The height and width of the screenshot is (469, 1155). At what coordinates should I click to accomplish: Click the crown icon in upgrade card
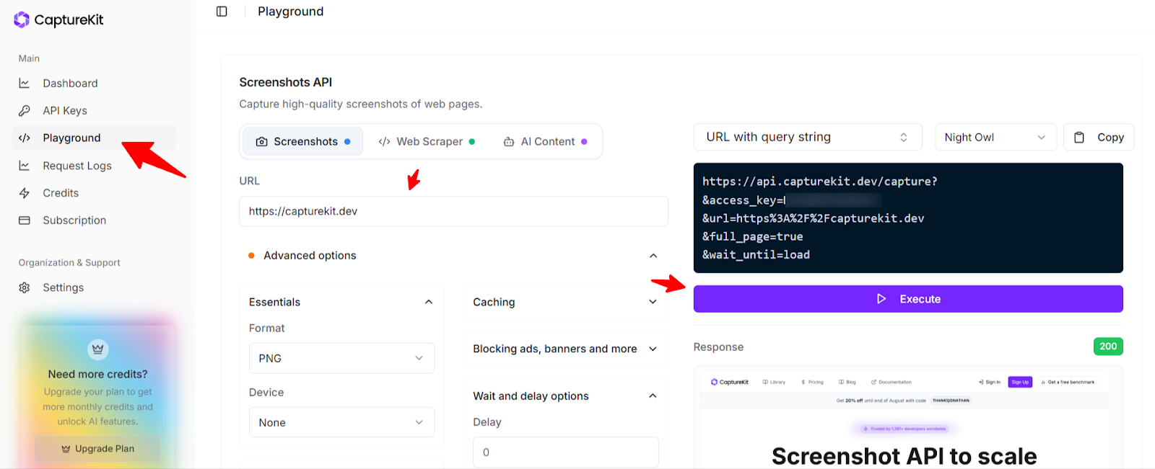(x=98, y=349)
